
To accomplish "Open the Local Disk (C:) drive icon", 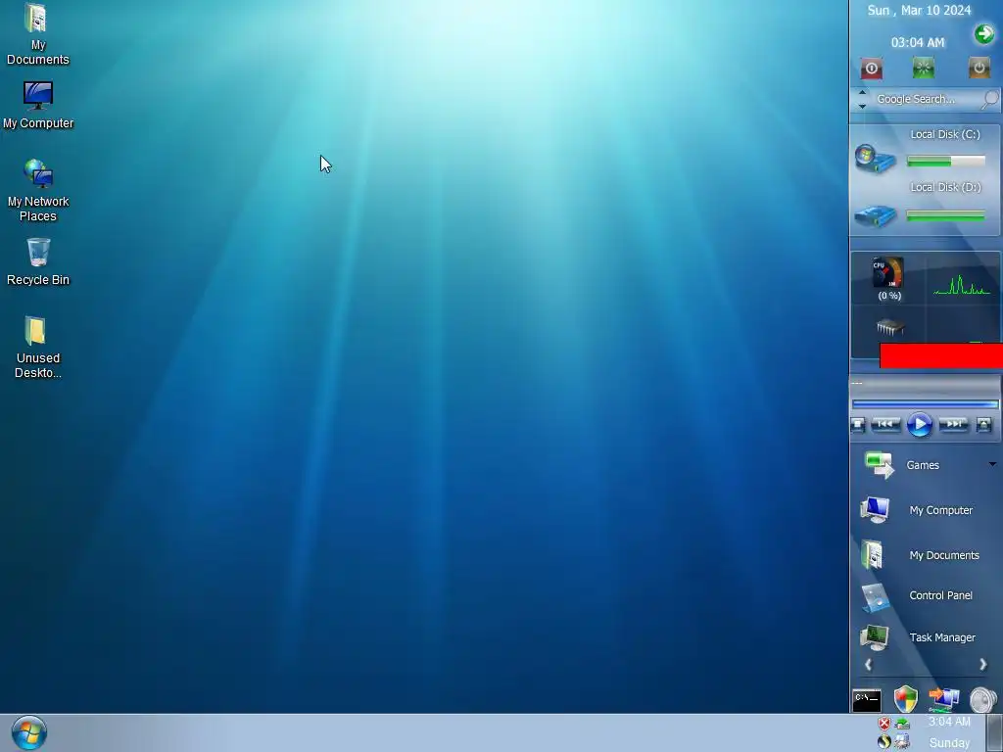I will click(x=875, y=160).
